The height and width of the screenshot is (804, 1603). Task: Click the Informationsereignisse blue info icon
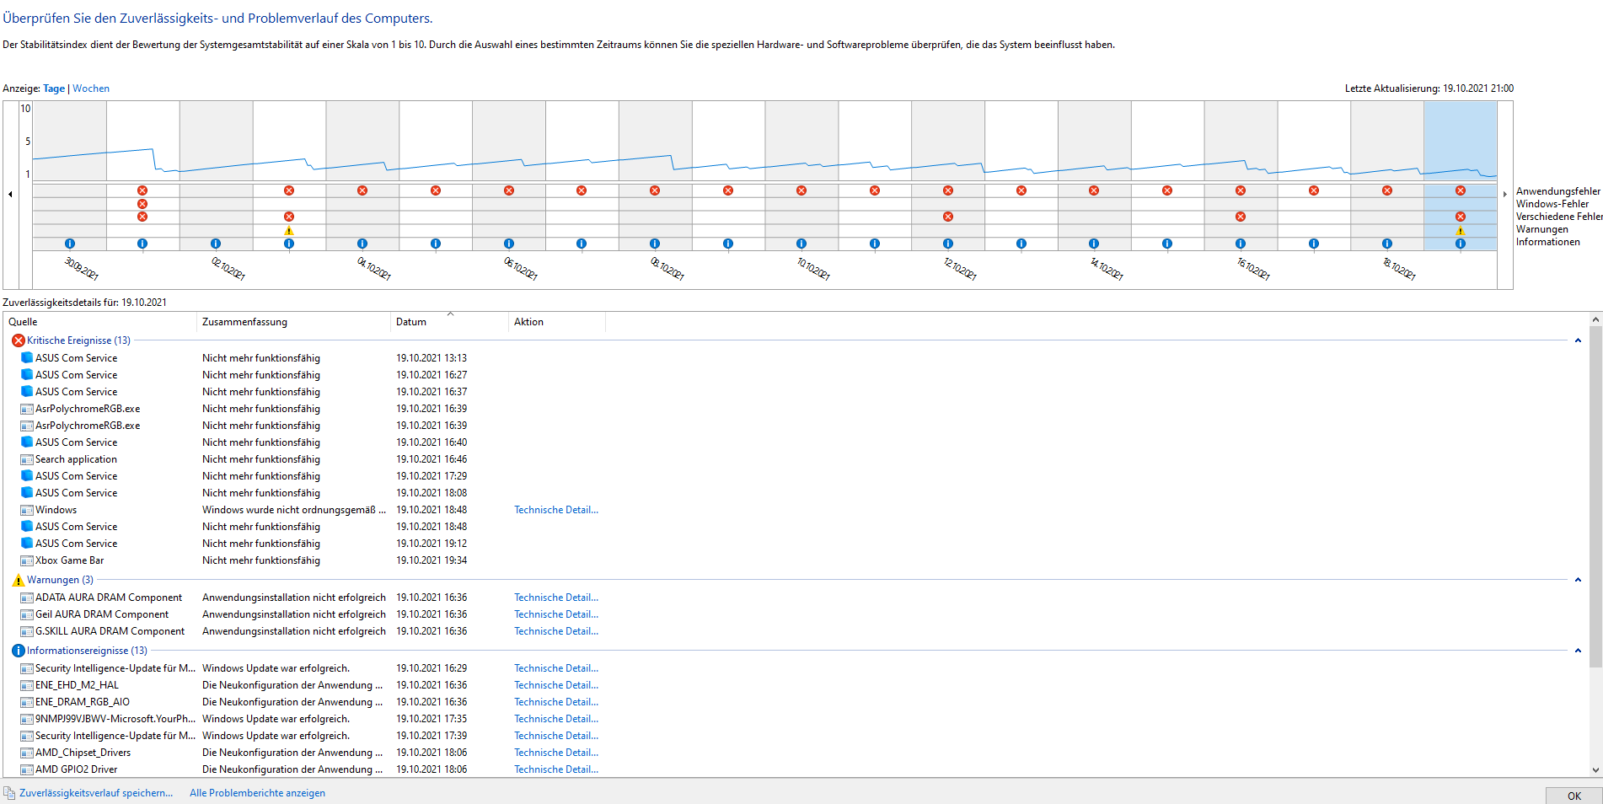coord(19,651)
